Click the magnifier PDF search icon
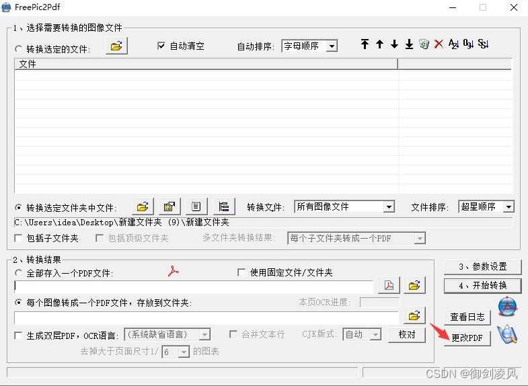 pyautogui.click(x=507, y=334)
